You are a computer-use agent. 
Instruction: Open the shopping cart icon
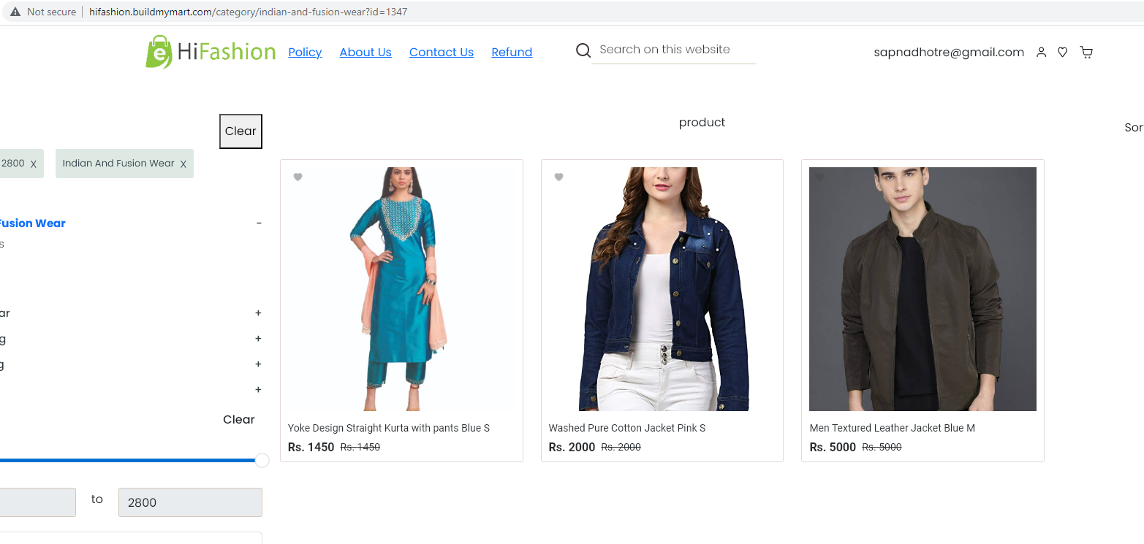point(1086,52)
